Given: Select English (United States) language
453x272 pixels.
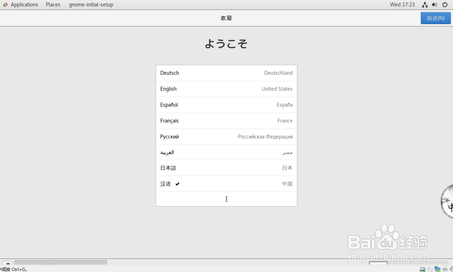Looking at the screenshot, I should point(226,89).
